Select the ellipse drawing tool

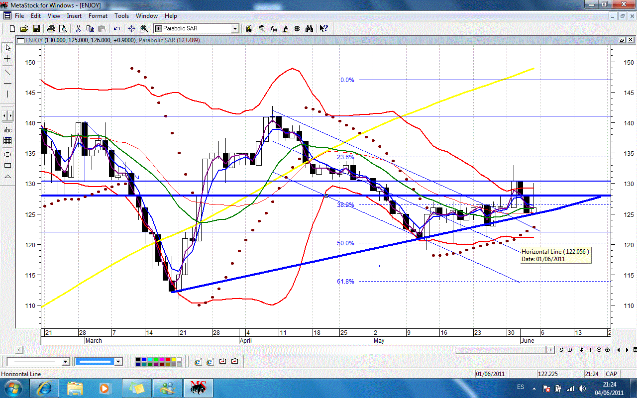point(7,154)
